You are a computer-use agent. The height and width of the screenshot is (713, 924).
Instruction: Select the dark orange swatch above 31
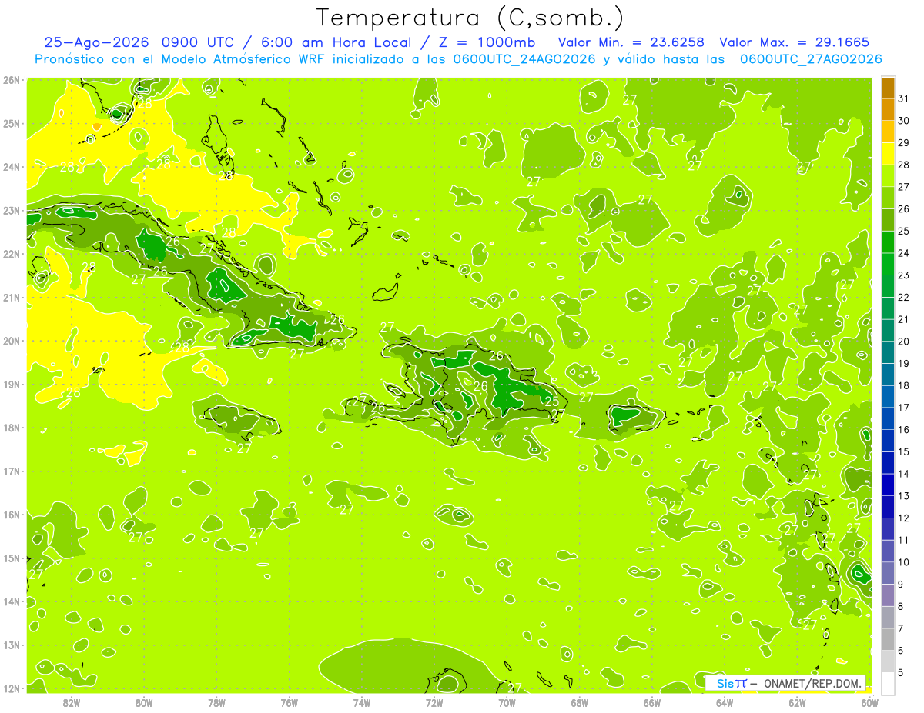pyautogui.click(x=888, y=88)
